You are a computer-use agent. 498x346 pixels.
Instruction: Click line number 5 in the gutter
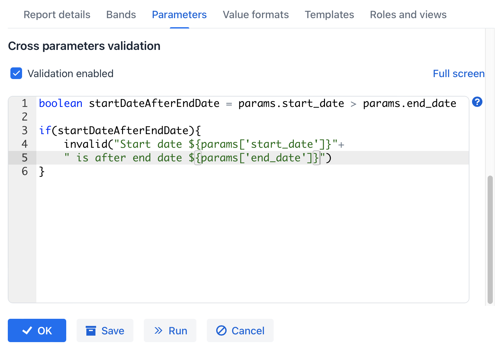coord(25,158)
